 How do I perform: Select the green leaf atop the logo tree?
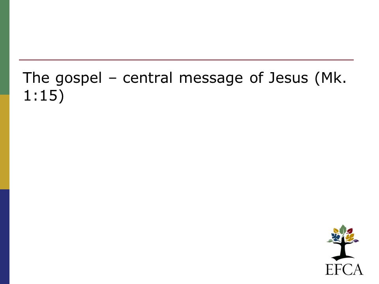pyautogui.click(x=343, y=230)
